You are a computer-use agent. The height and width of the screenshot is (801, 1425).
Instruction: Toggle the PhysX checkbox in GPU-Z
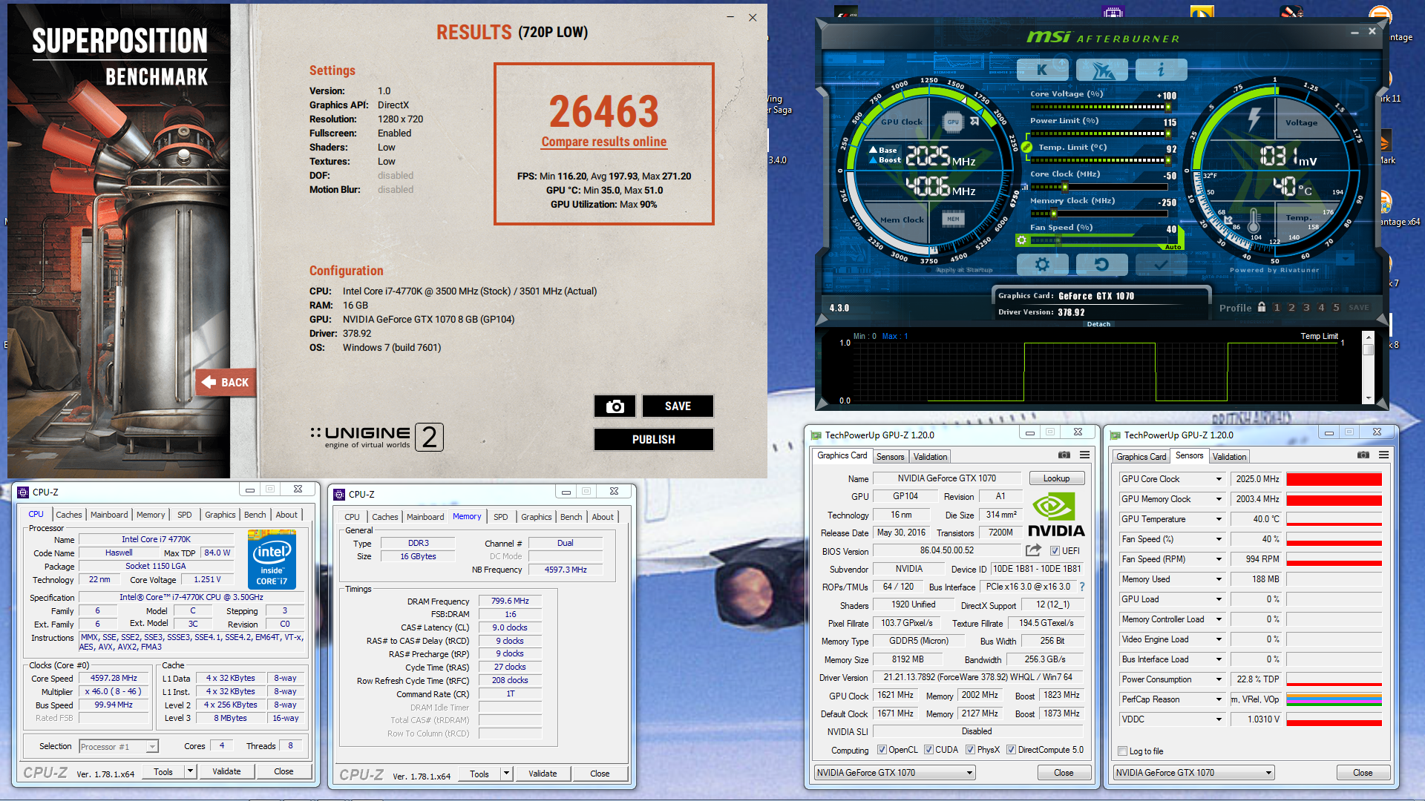coord(970,750)
